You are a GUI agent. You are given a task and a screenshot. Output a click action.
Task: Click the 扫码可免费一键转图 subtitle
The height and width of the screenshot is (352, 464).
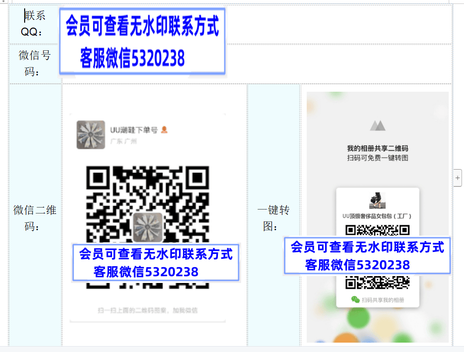[378, 158]
